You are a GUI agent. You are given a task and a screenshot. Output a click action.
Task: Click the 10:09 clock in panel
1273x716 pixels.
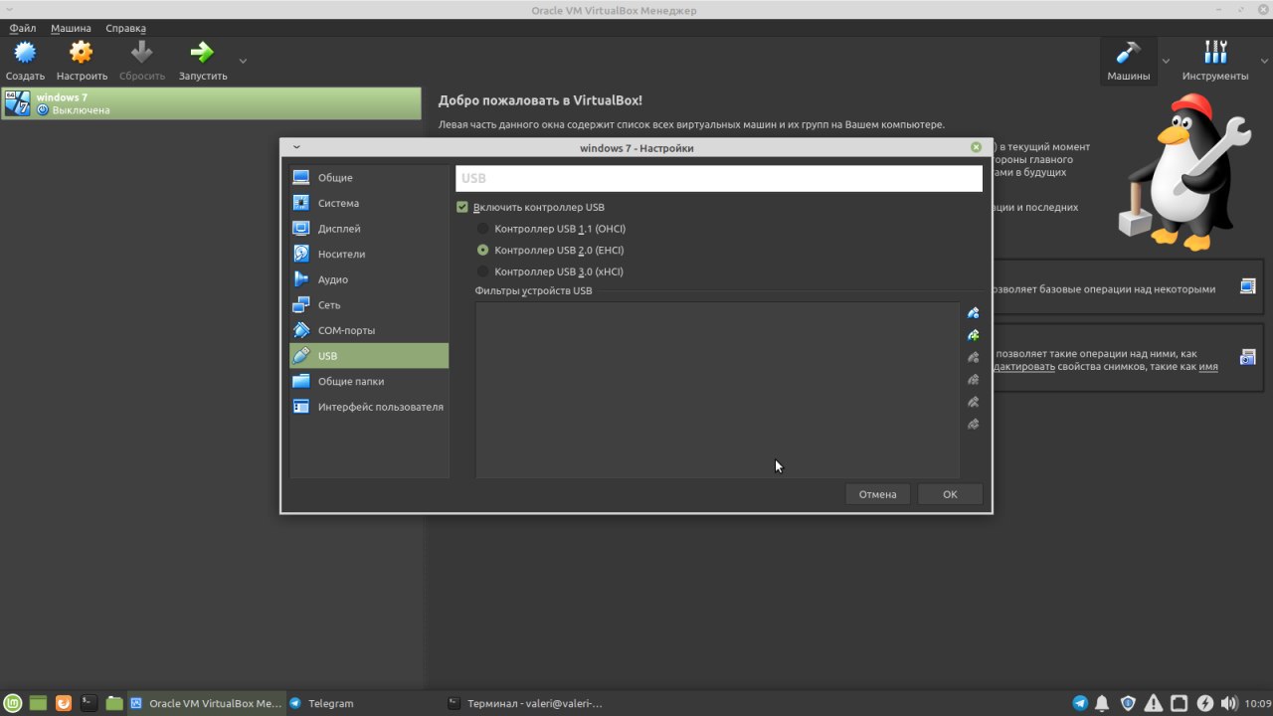1258,703
